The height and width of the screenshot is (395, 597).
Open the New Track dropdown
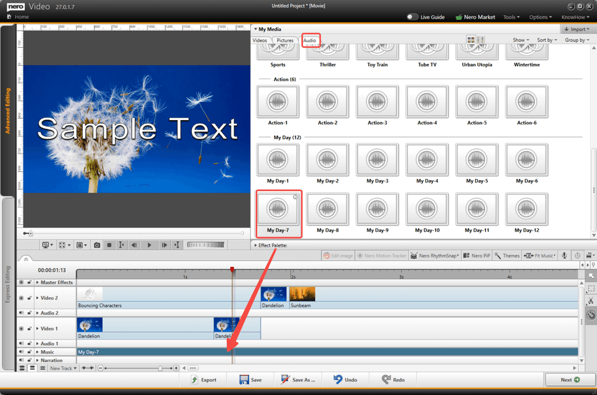(62, 368)
